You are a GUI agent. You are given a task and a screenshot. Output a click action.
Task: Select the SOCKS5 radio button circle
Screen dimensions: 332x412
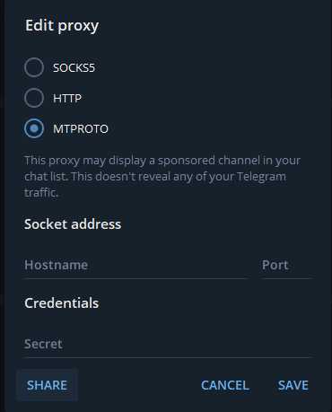34,67
